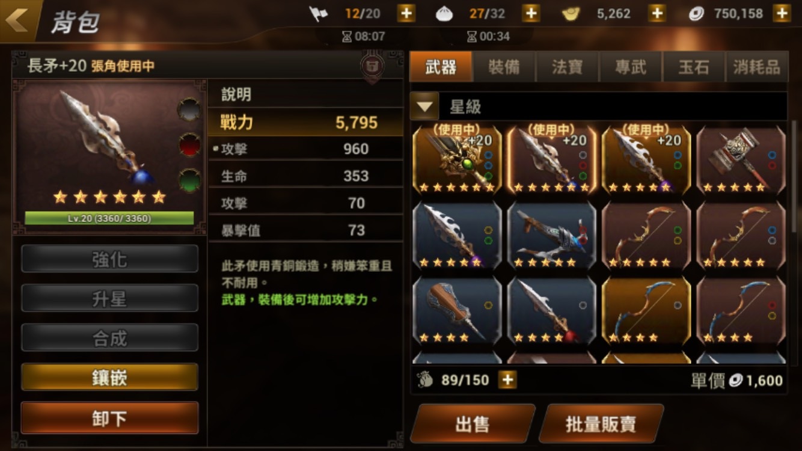Open the 消耗品 tab
Screen dimensions: 802x451
[757, 67]
